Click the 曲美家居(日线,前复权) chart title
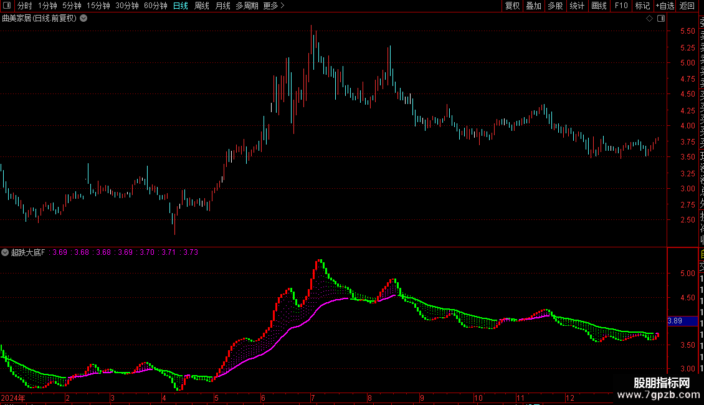The height and width of the screenshot is (405, 704). (39, 19)
